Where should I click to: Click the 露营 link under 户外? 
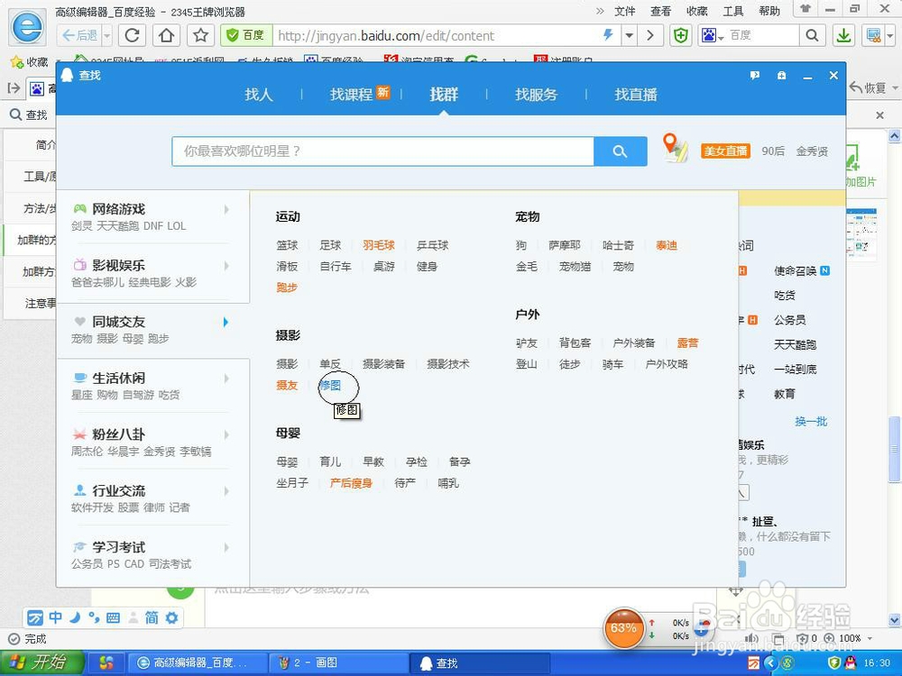[687, 343]
